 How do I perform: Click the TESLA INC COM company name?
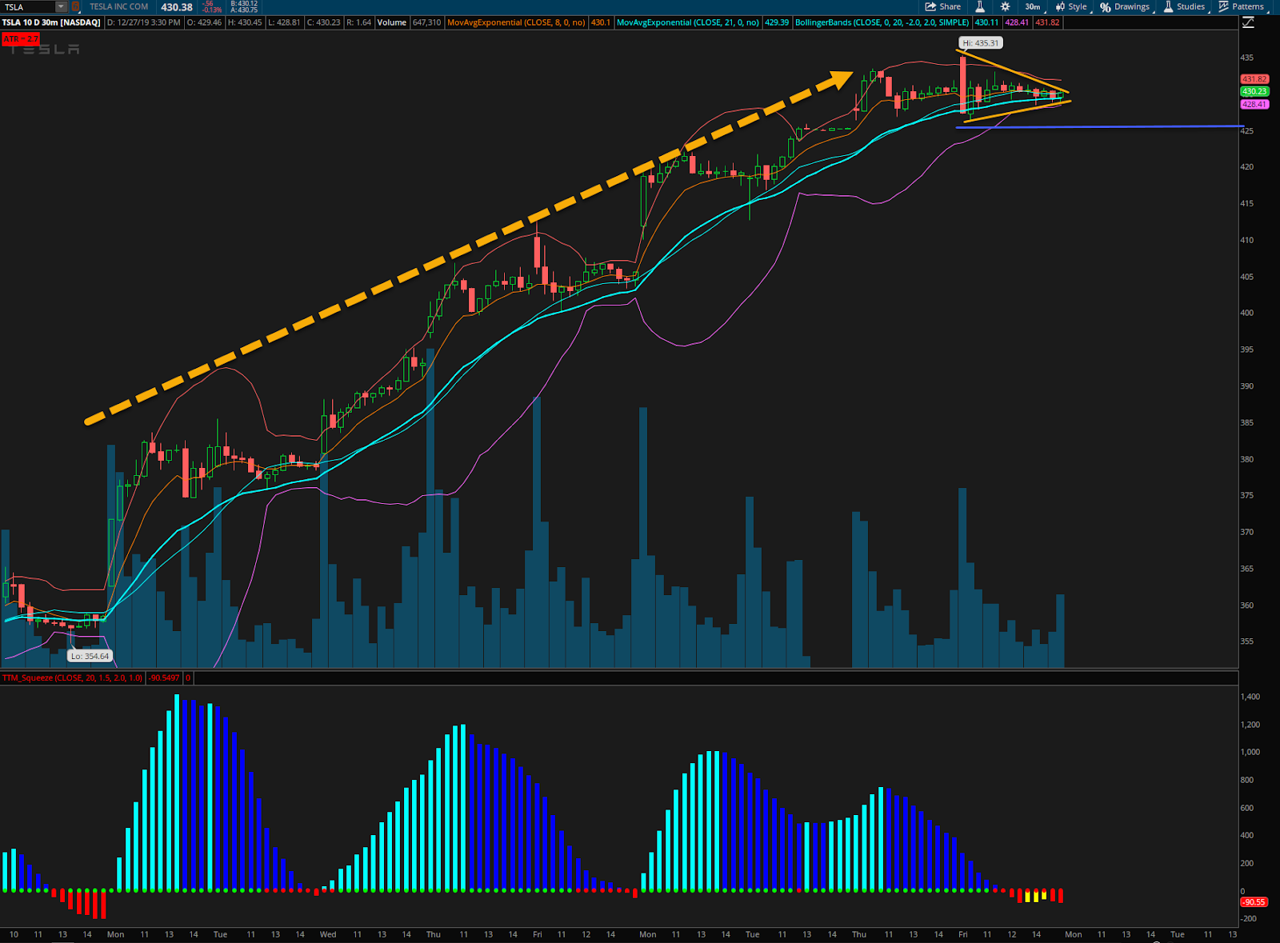pyautogui.click(x=119, y=6)
